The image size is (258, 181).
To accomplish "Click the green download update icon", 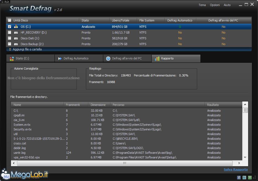I will pyautogui.click(x=250, y=177).
